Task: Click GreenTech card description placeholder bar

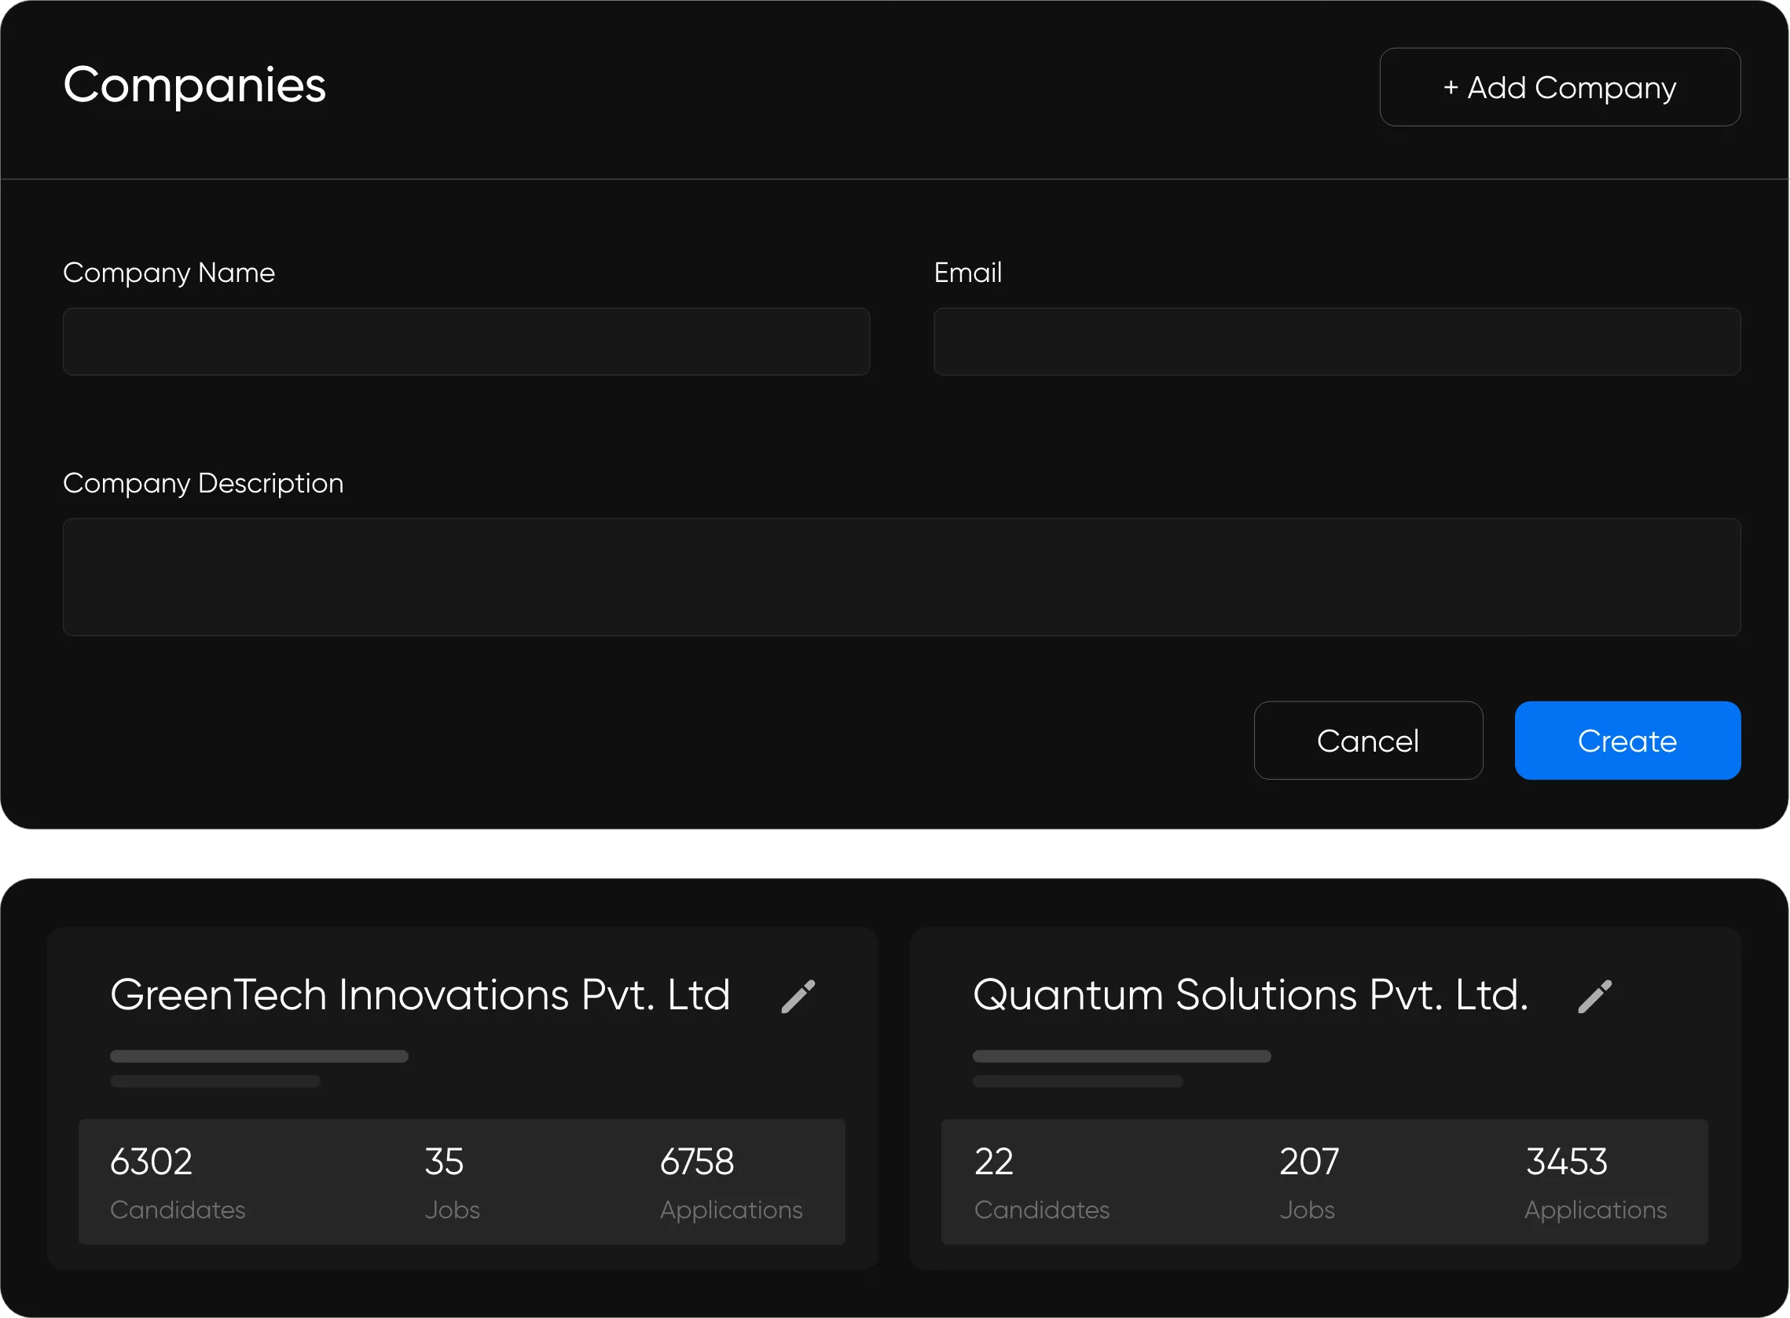Action: click(259, 1056)
